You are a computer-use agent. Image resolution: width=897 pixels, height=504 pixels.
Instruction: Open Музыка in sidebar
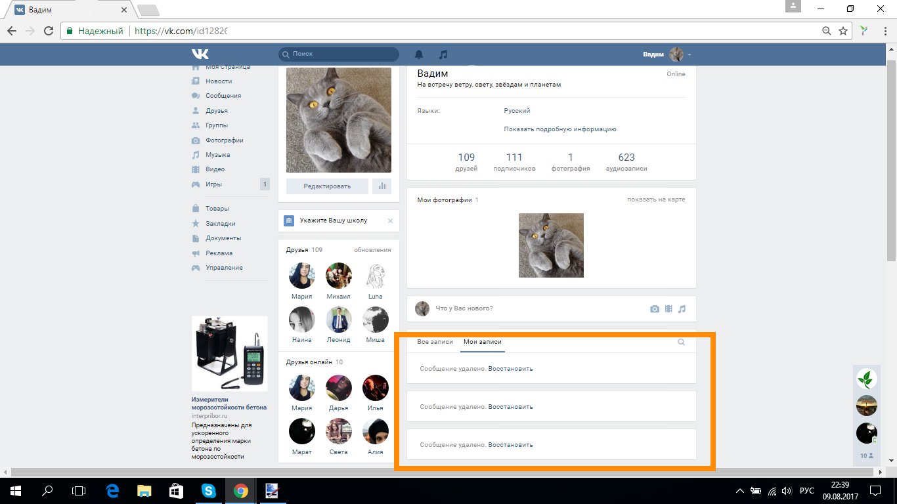click(x=217, y=155)
